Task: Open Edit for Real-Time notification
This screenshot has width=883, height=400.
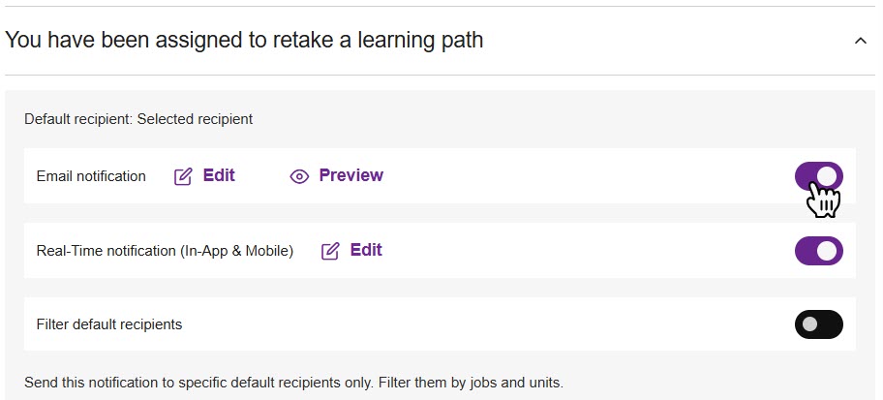Action: (366, 250)
